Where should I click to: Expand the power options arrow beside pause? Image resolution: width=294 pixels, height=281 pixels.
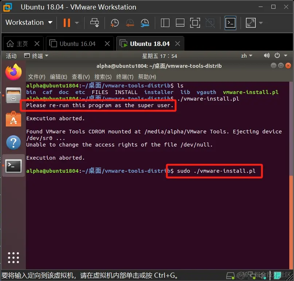click(x=77, y=23)
